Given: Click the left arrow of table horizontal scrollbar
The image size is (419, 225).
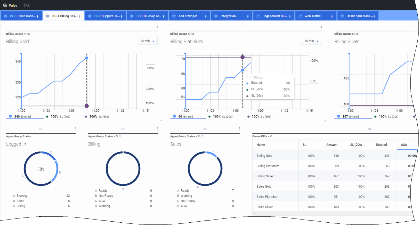Looking at the screenshot, I should tap(255, 213).
